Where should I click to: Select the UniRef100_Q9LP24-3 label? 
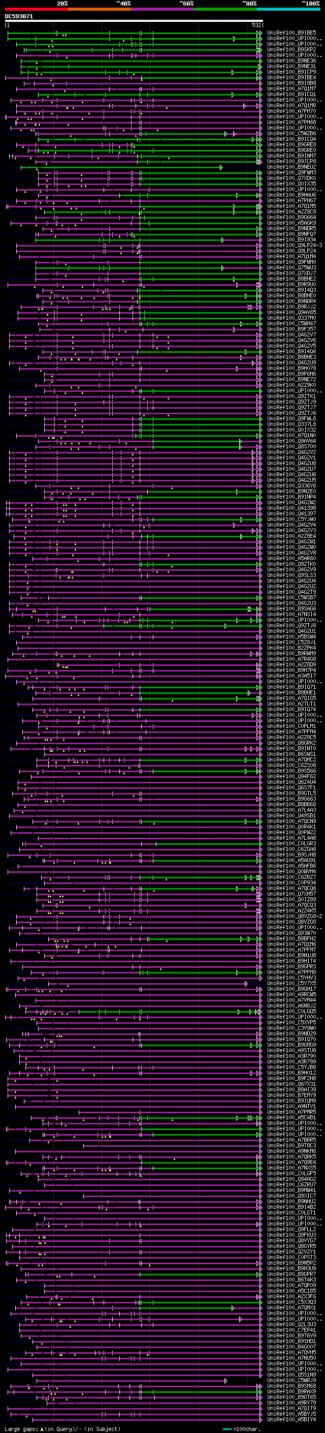click(295, 246)
